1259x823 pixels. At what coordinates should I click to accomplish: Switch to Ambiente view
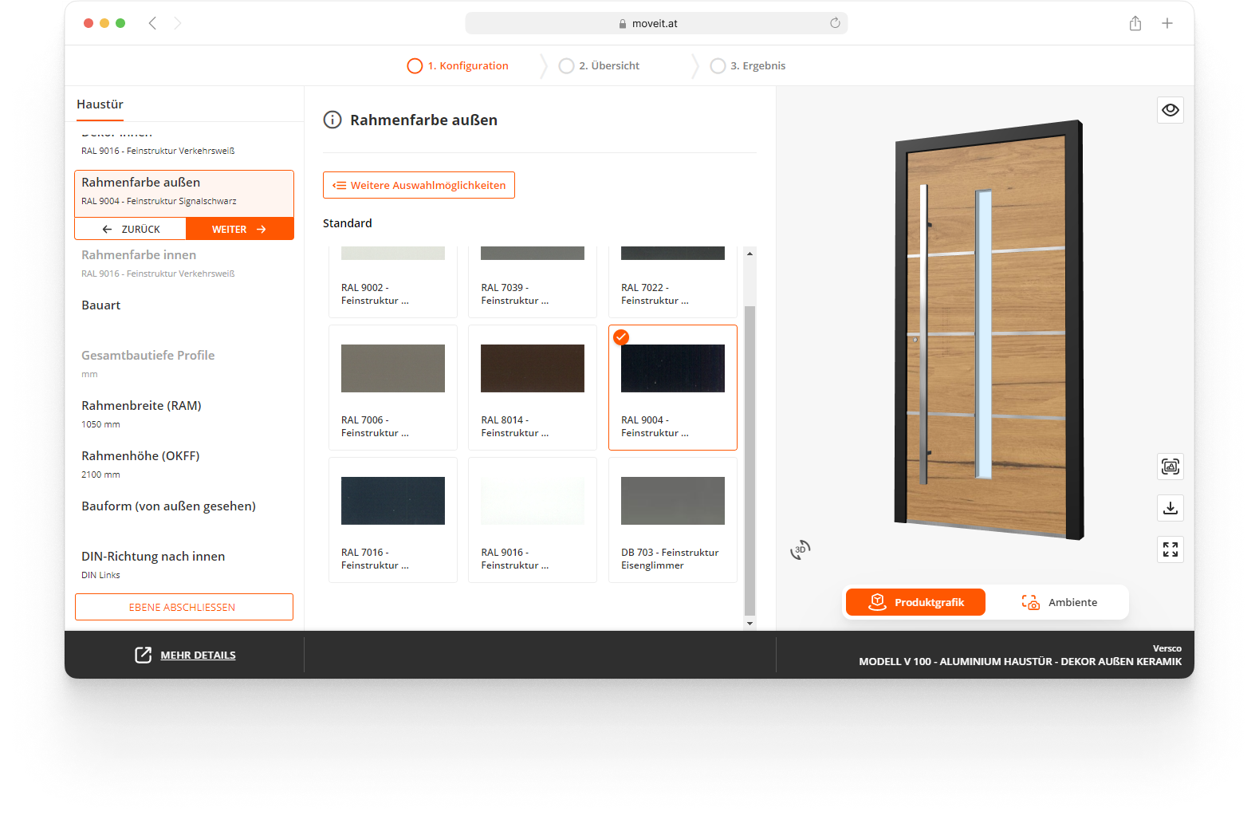(1059, 602)
